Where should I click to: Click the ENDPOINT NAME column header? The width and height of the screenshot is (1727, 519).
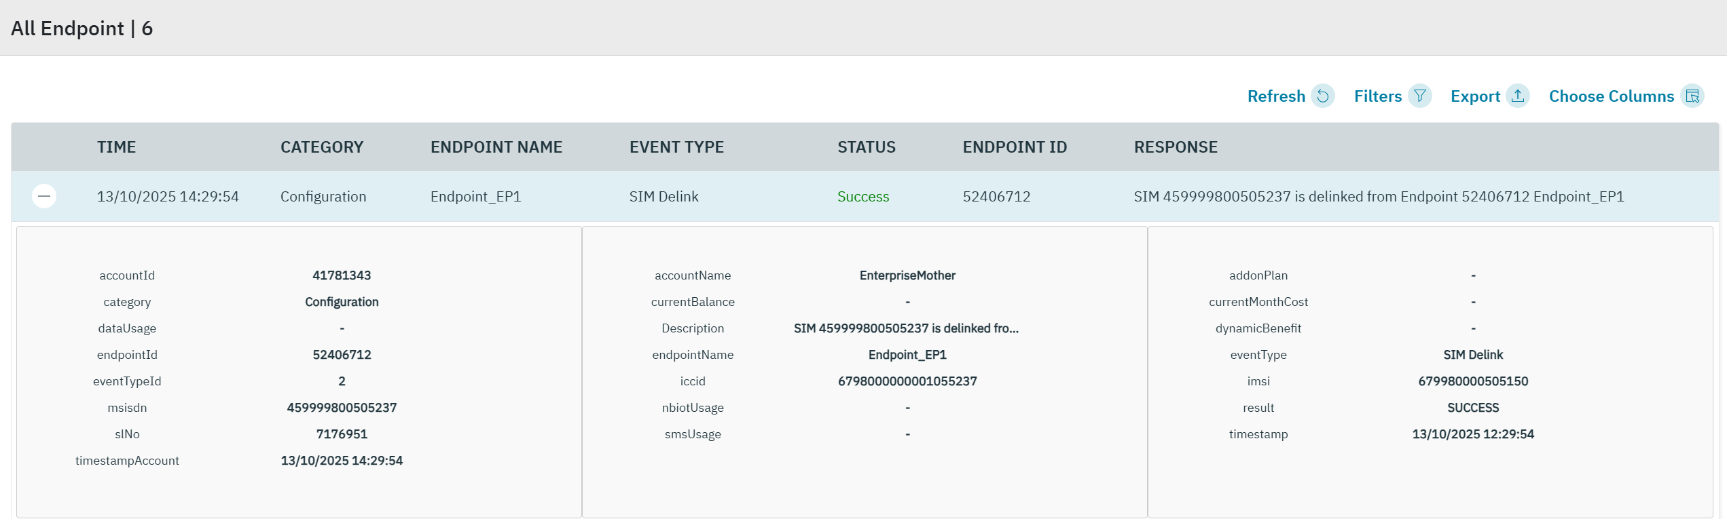[496, 147]
